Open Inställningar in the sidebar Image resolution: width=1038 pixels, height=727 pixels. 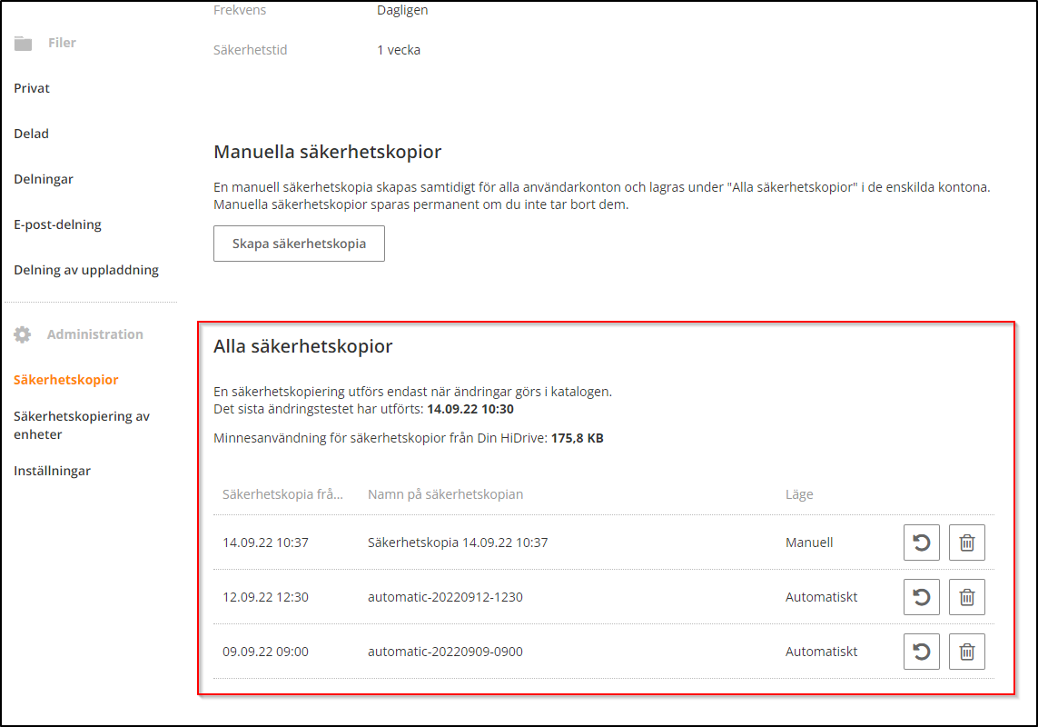[52, 471]
